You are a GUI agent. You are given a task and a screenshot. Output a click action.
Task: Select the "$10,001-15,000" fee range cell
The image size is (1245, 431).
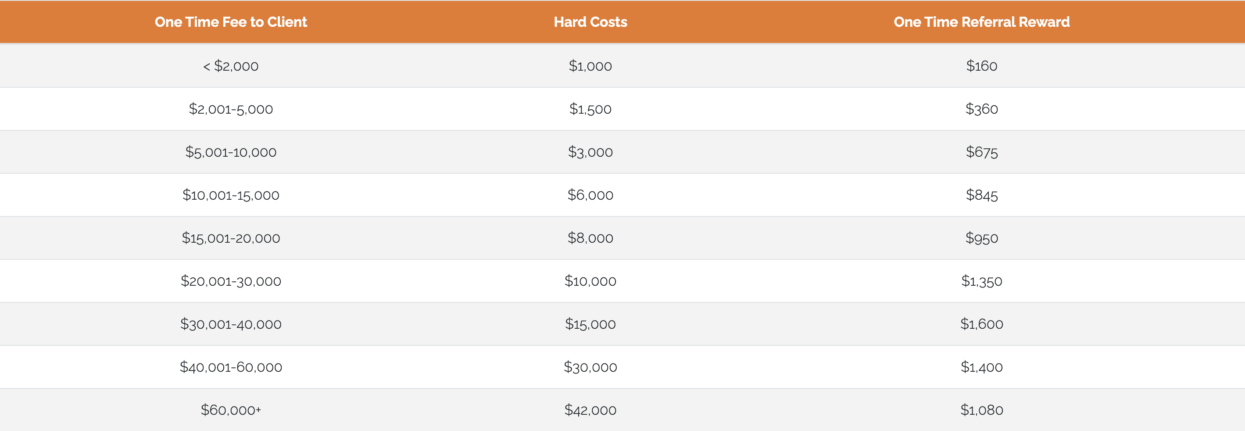pyautogui.click(x=231, y=195)
